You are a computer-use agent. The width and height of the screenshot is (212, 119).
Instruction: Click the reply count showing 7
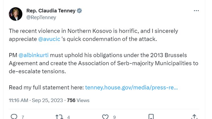click(x=23, y=117)
